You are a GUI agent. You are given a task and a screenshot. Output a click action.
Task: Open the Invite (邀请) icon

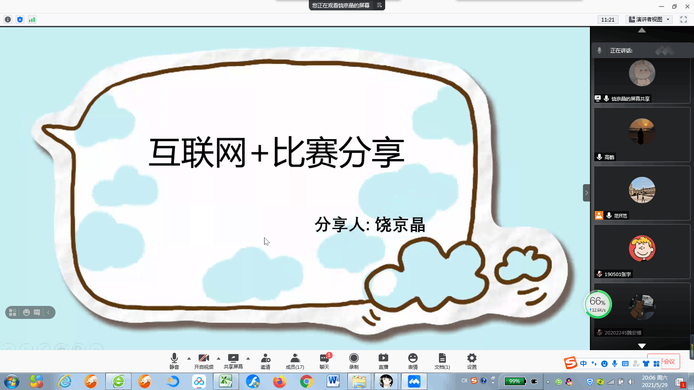[x=265, y=361]
